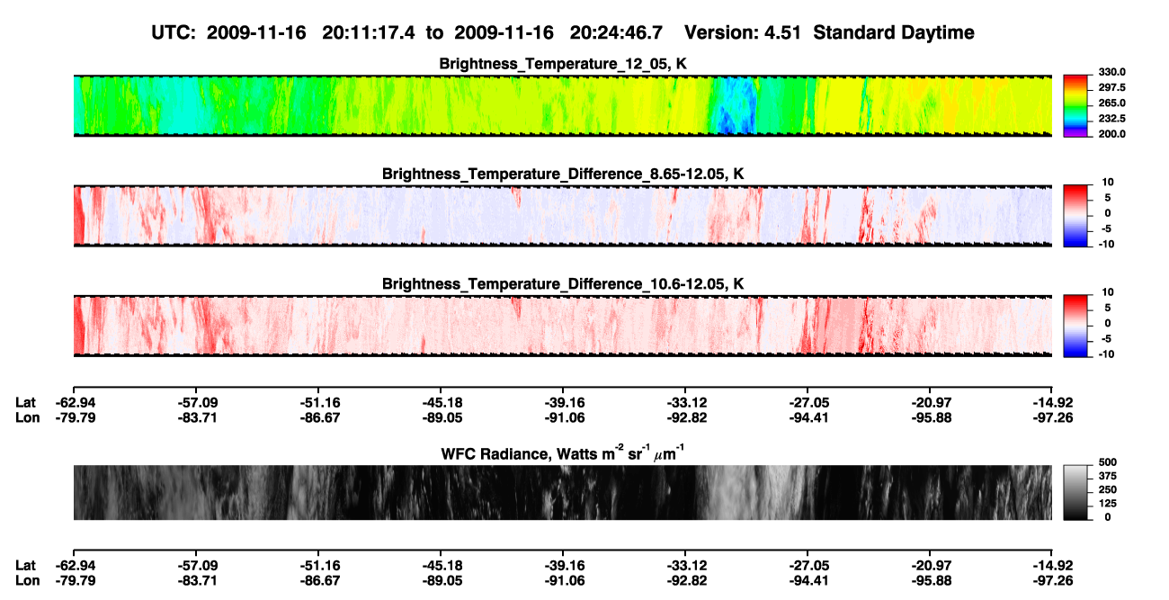
Task: Click the 'UTC:' label in the header
Action: tap(174, 32)
